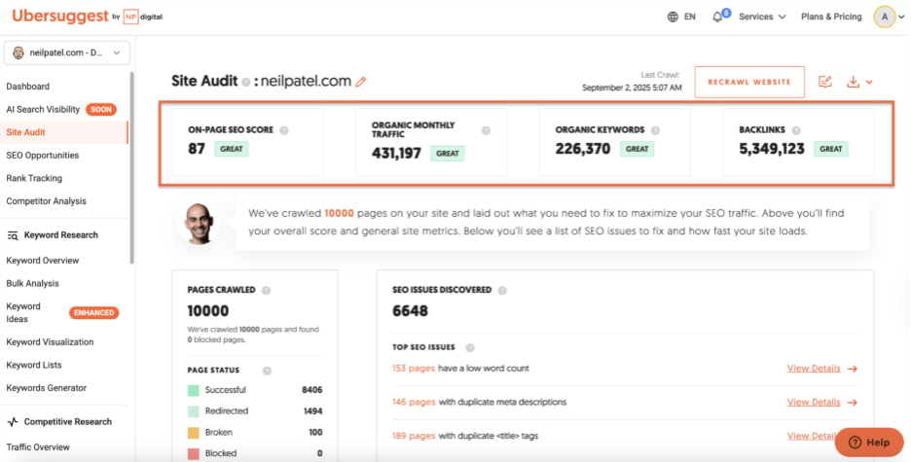Viewport: 911px width, 462px height.
Task: Click the Recrawl Website button
Action: click(749, 82)
